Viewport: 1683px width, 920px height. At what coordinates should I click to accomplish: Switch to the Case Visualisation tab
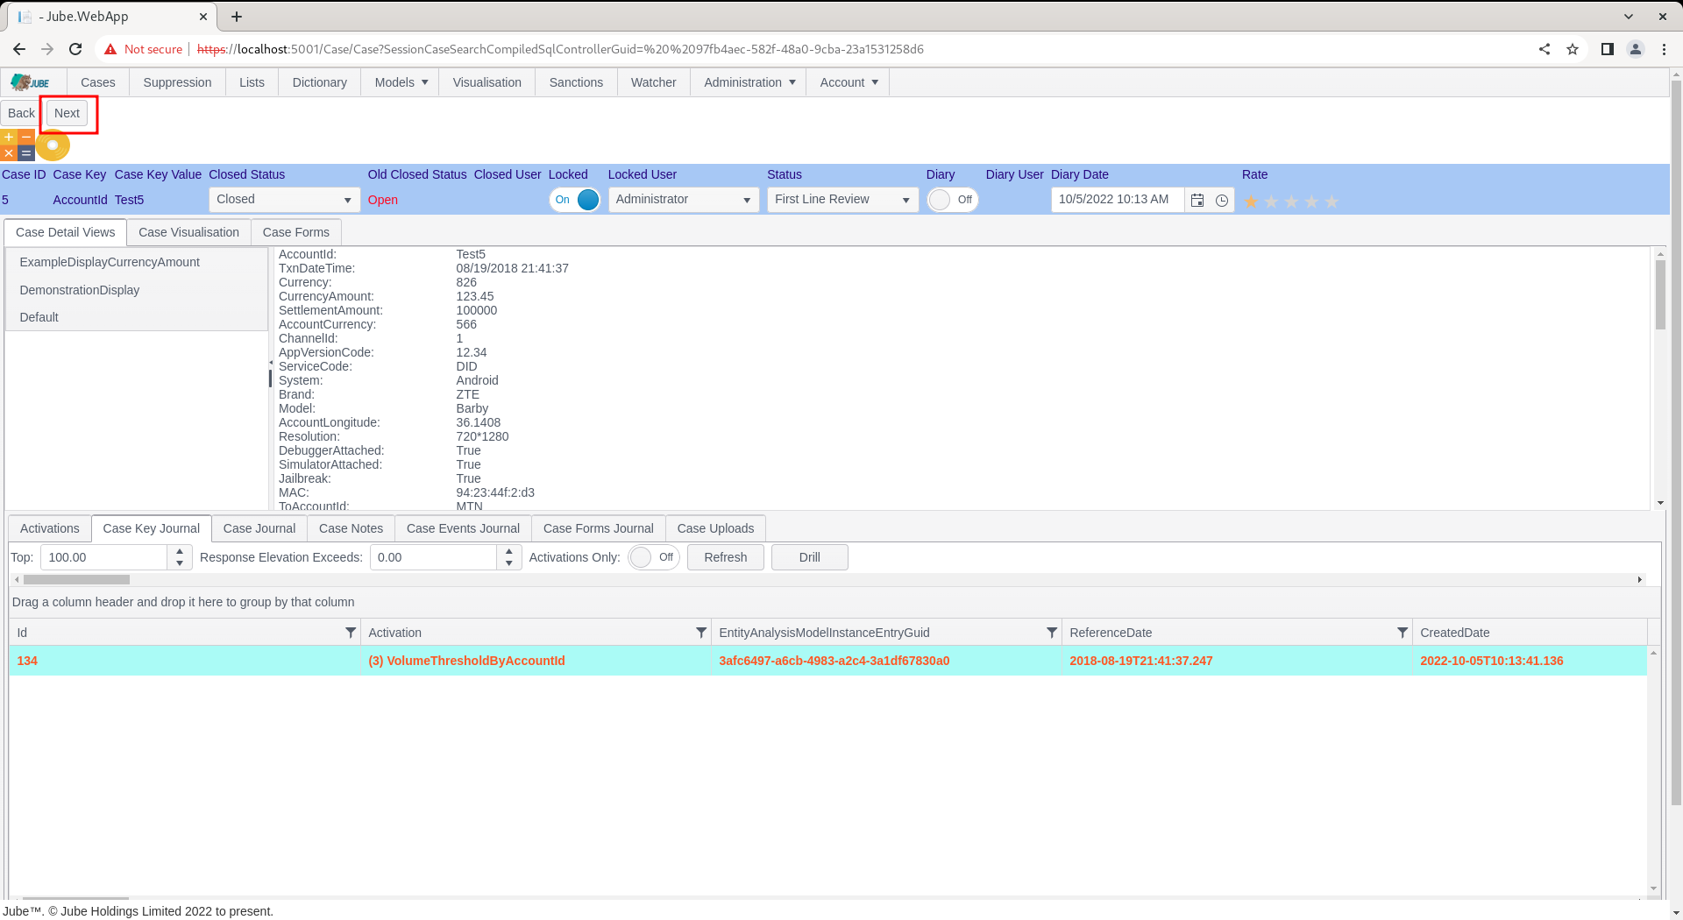click(188, 232)
